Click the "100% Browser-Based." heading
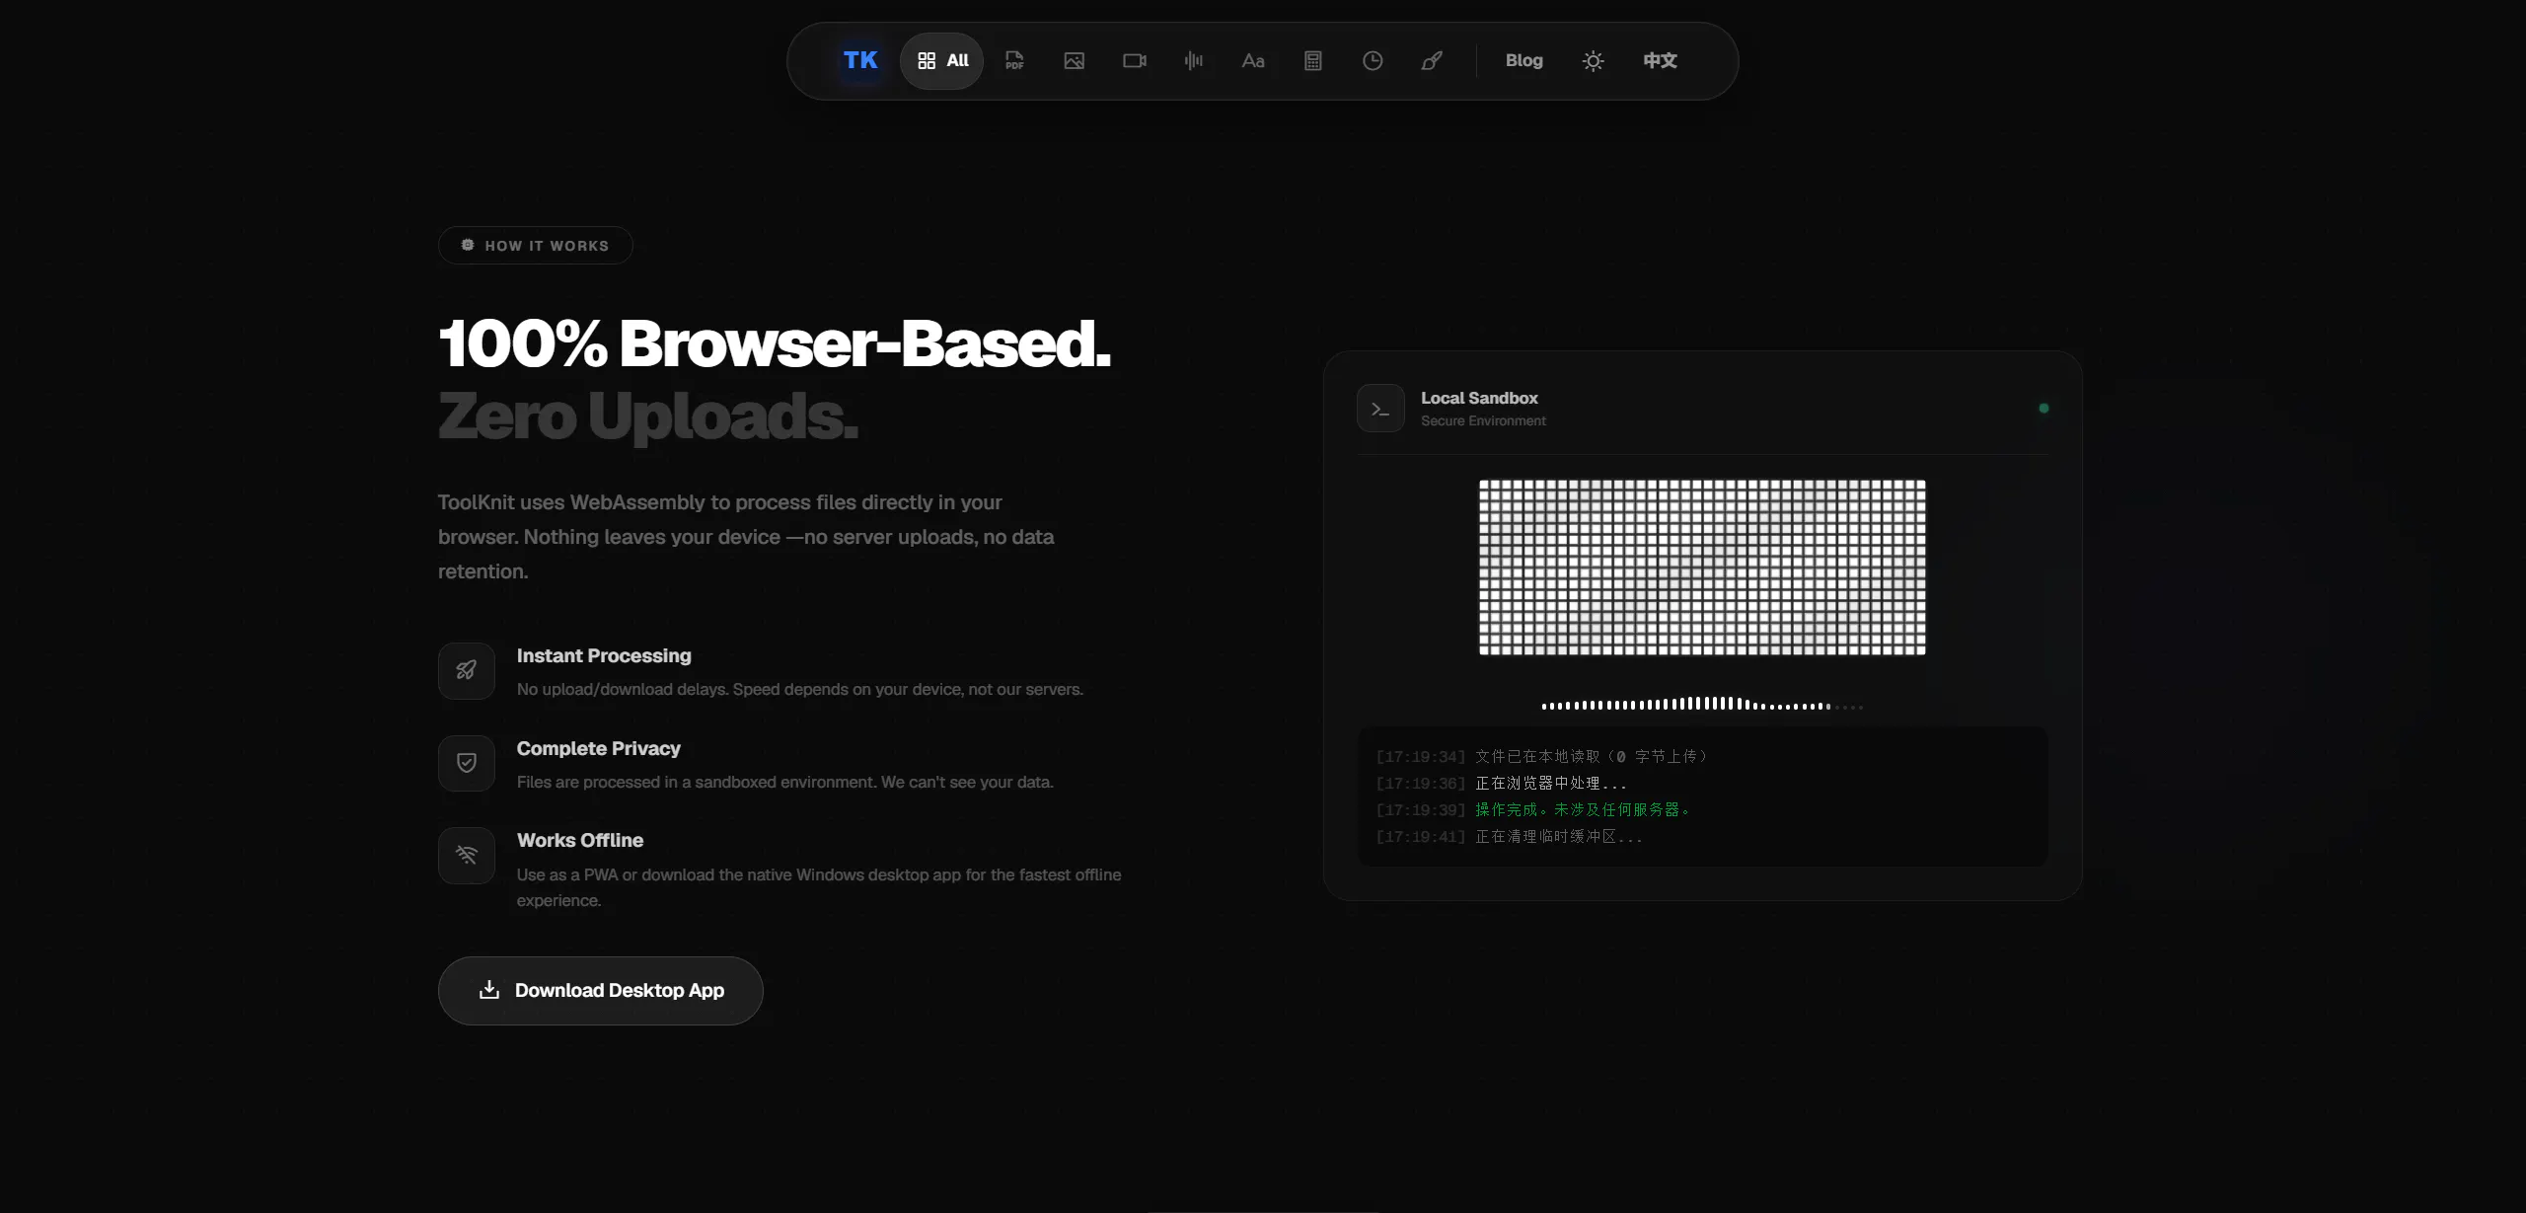Screen dimensions: 2526x1213 pyautogui.click(x=775, y=343)
